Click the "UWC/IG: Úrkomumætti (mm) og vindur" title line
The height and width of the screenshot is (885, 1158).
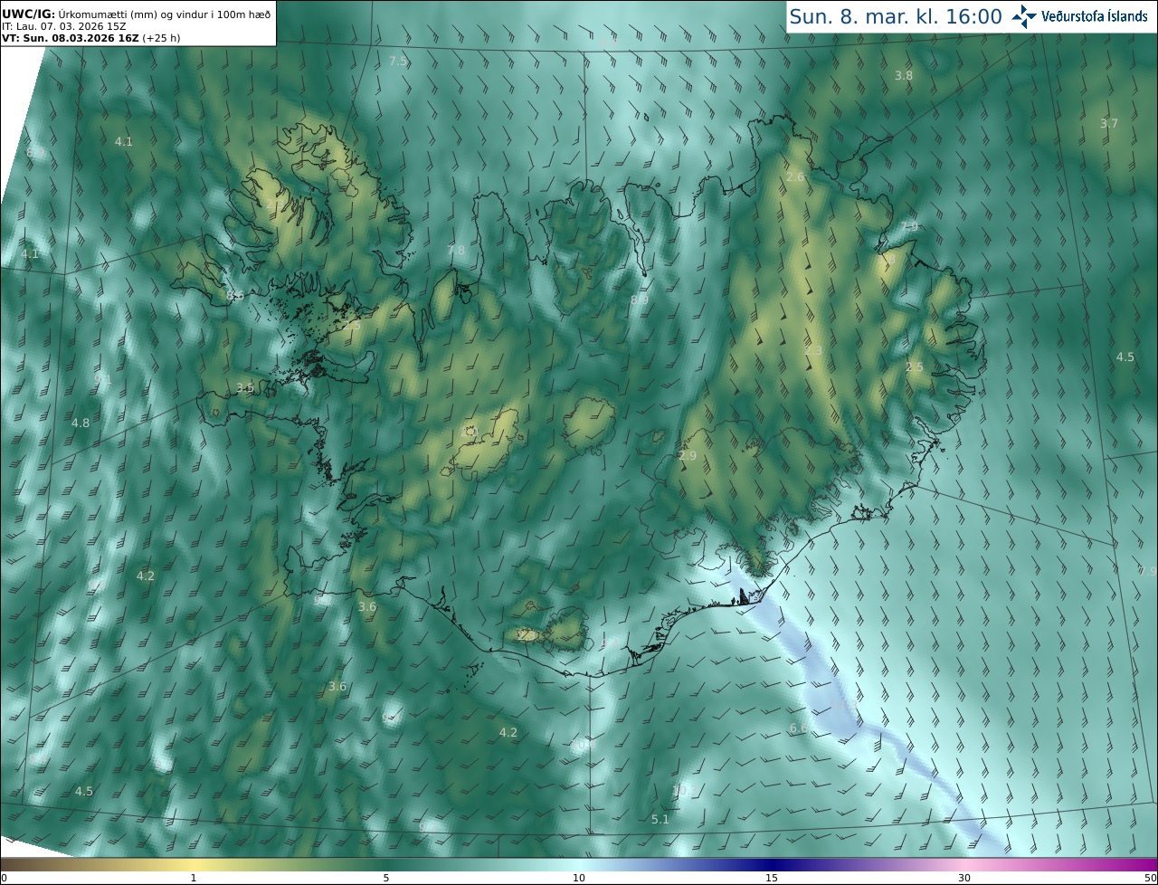137,14
